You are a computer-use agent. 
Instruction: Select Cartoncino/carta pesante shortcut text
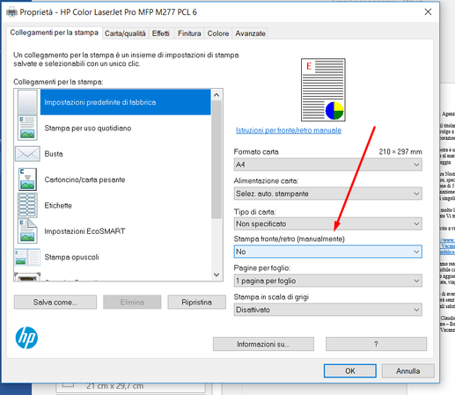coord(84,179)
